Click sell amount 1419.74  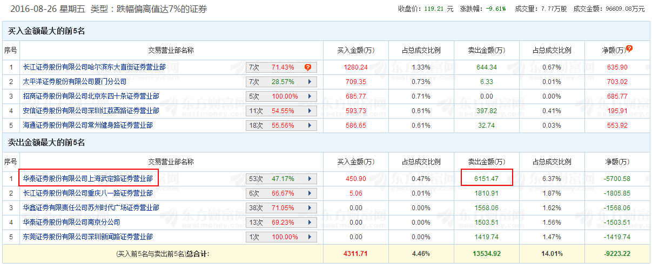coord(487,237)
